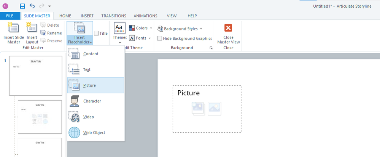Open the Animations tab
The image size is (380, 157).
[145, 16]
